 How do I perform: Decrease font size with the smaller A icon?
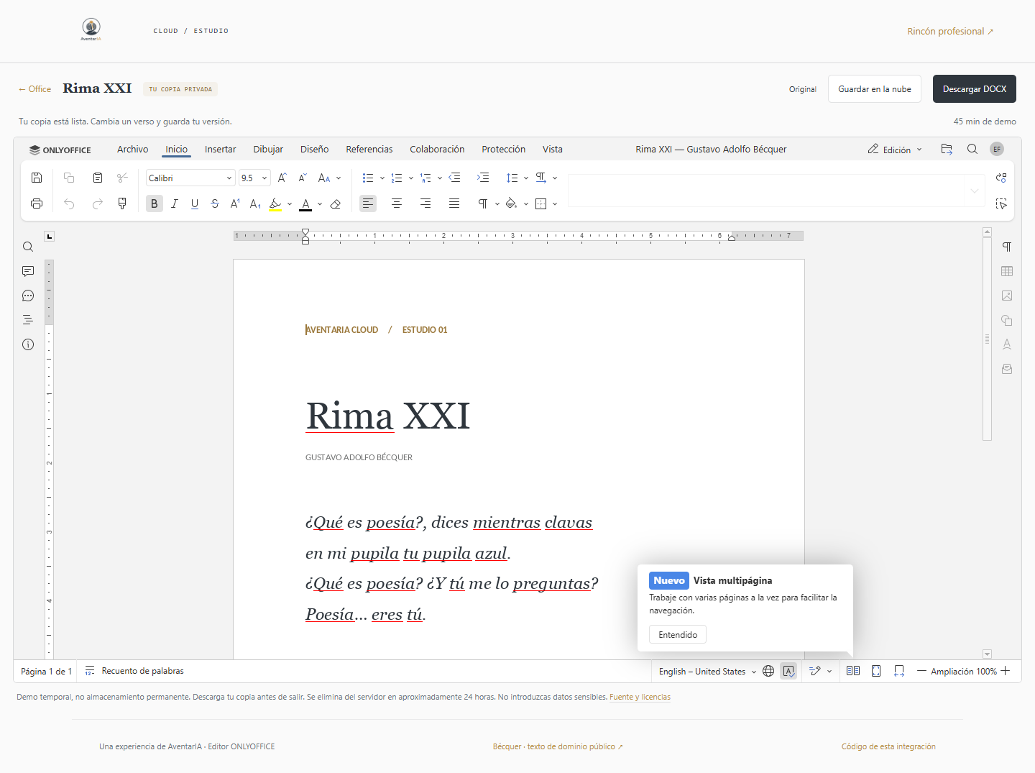303,178
